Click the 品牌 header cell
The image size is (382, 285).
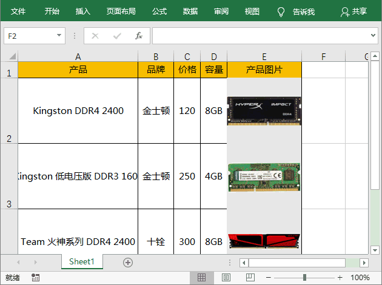pos(156,70)
